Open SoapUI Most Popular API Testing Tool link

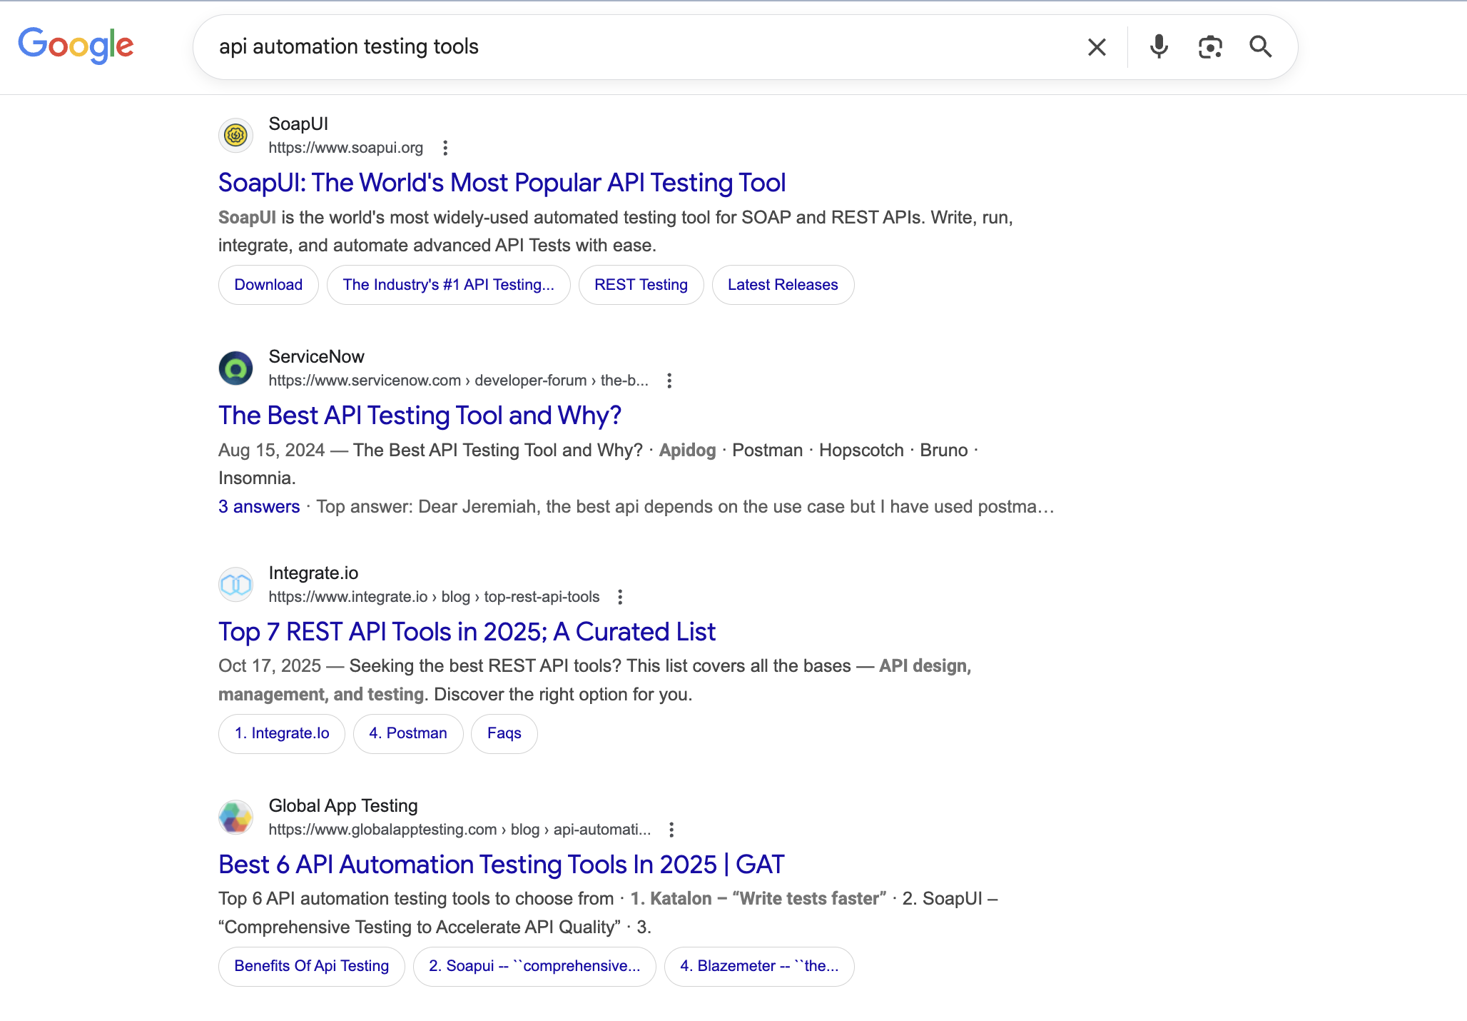(x=502, y=183)
